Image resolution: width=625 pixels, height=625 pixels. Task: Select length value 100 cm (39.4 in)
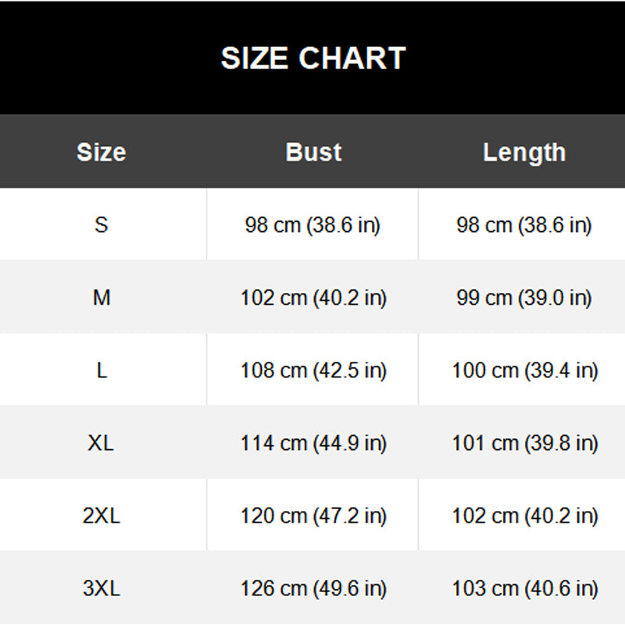525,370
